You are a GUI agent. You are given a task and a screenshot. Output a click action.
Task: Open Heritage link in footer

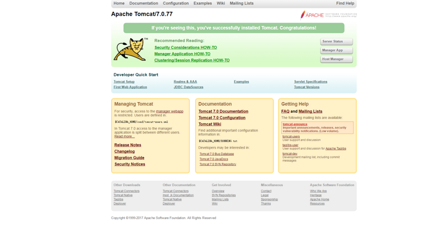point(315,195)
